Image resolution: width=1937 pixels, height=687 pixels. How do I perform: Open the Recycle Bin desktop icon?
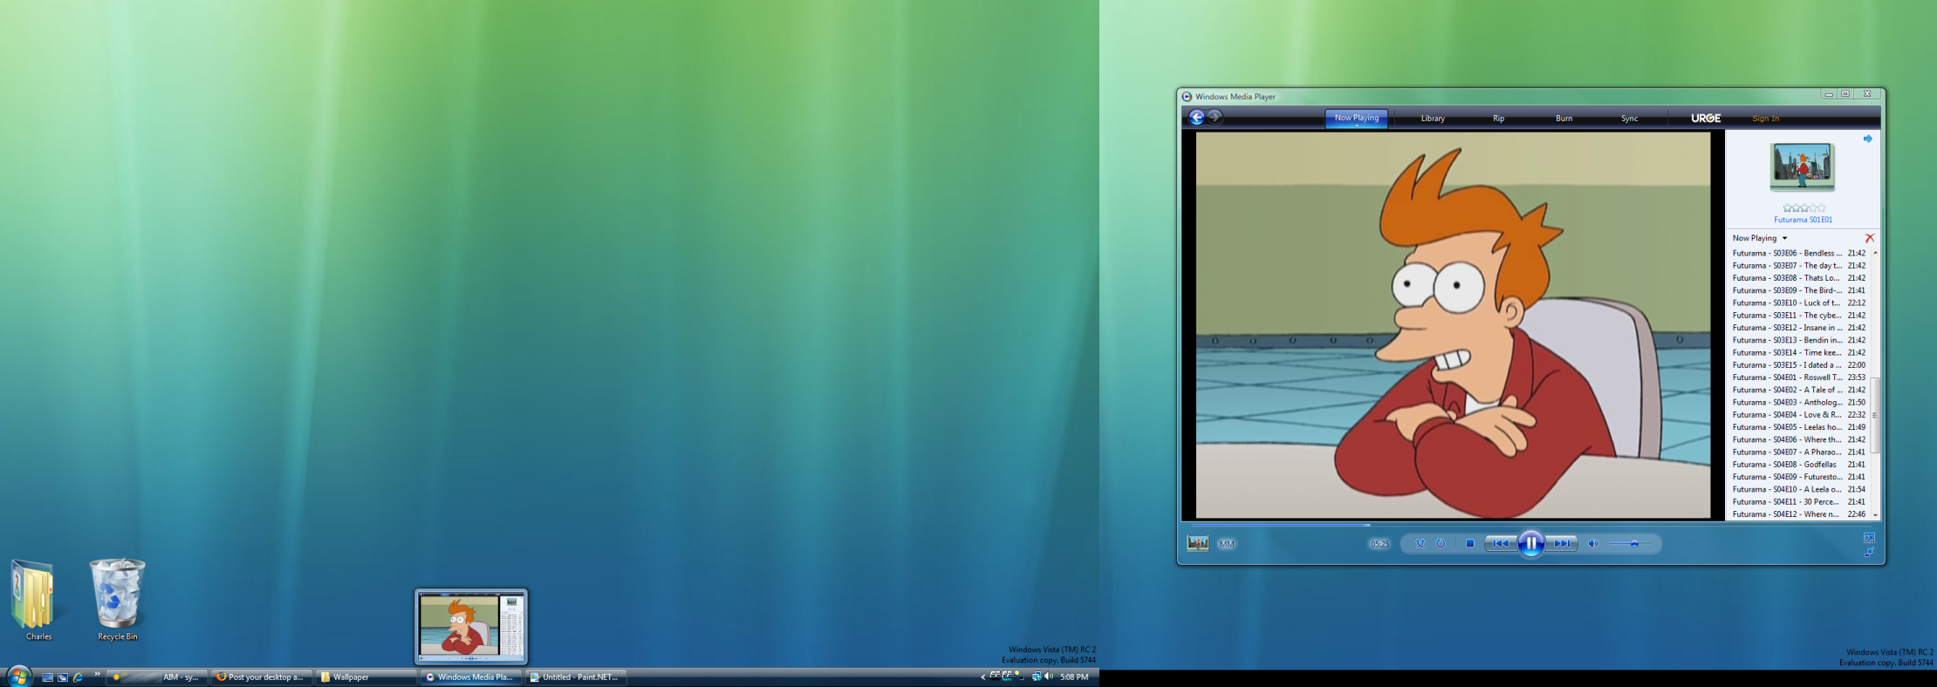point(117,600)
